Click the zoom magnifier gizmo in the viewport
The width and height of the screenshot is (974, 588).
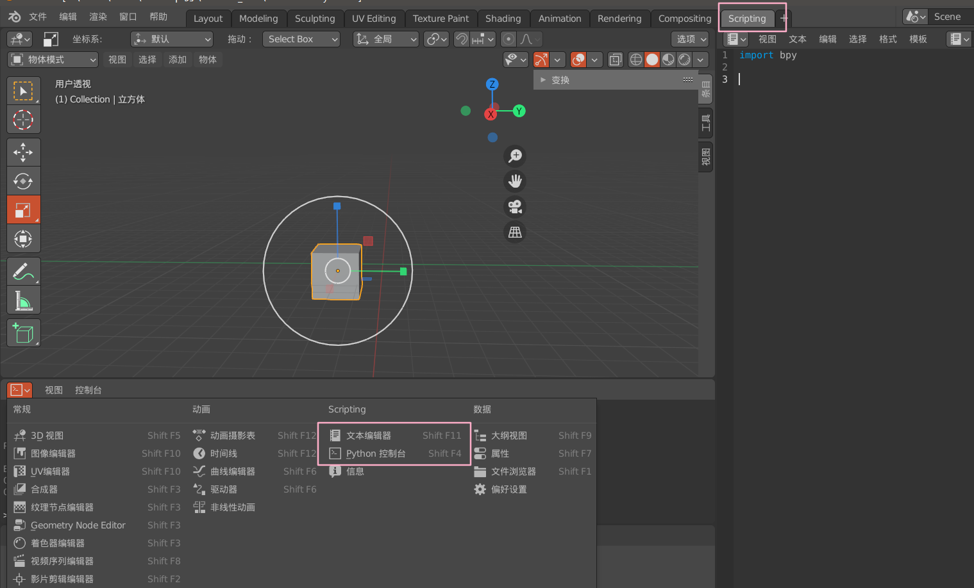pos(515,156)
